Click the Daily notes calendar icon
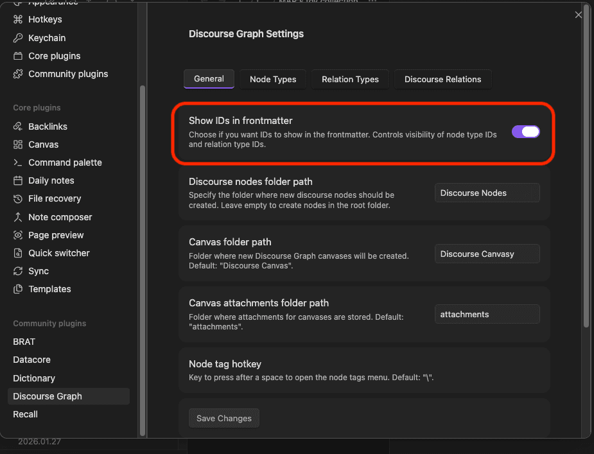 click(18, 180)
